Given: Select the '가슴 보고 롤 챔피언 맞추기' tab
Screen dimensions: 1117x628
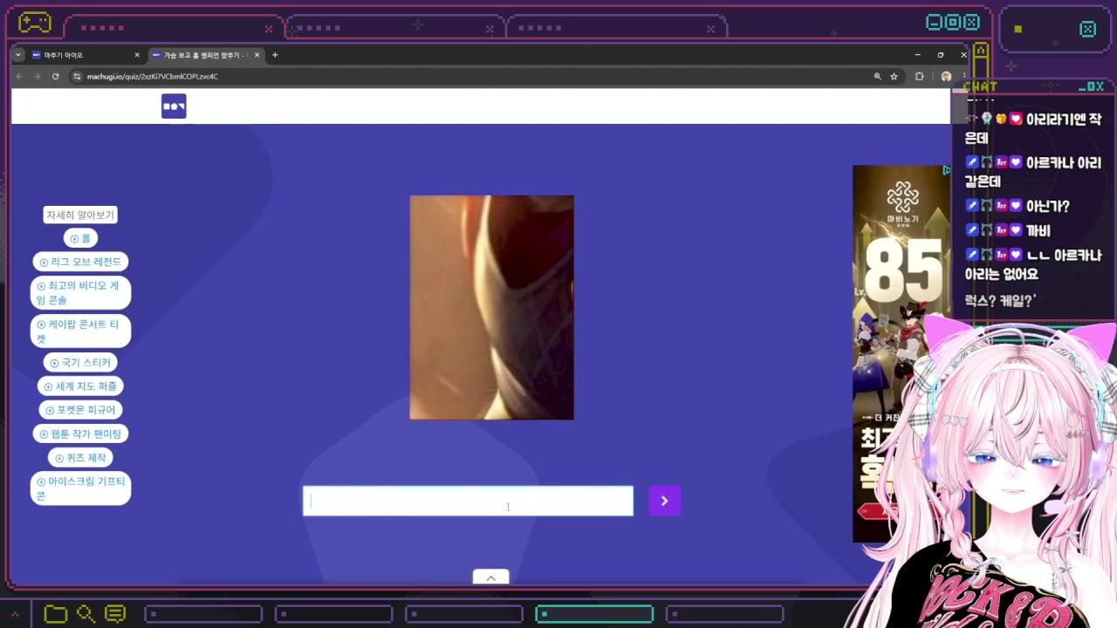Looking at the screenshot, I should pos(205,55).
